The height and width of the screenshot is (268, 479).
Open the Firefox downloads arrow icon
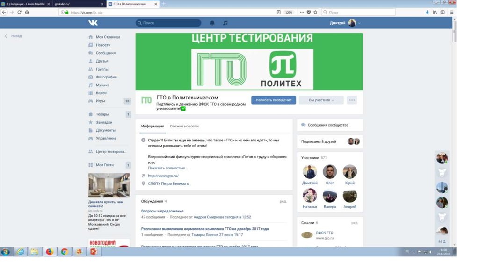tap(427, 12)
